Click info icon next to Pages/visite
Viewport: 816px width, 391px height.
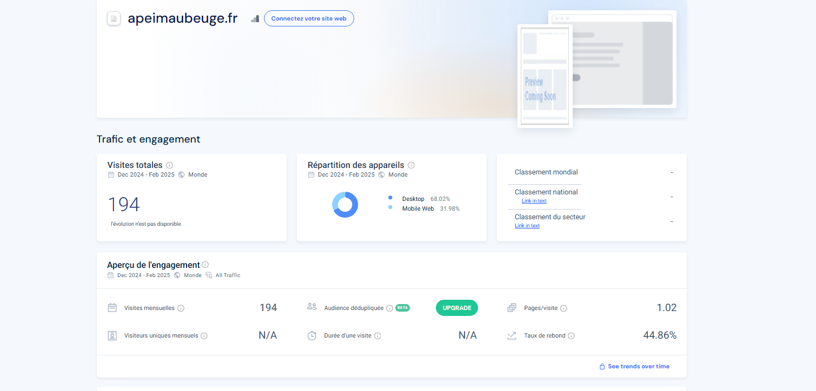click(563, 308)
